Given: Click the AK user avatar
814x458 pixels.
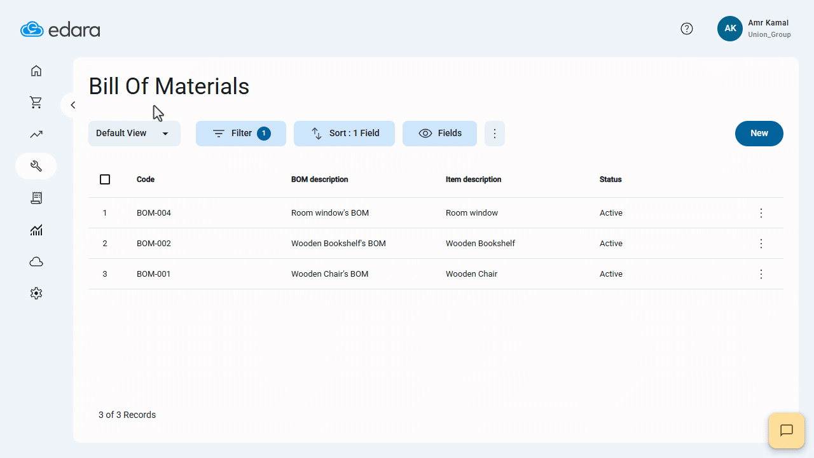Looking at the screenshot, I should pos(730,29).
